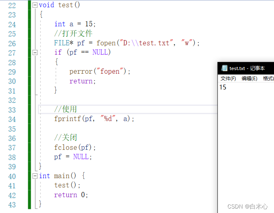Screen dimensions: 274x213
Task: Click the 'int main() {' declaration text
Action: 62,176
